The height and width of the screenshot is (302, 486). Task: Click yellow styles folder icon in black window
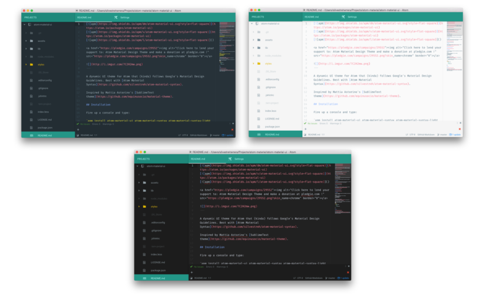click(x=144, y=207)
